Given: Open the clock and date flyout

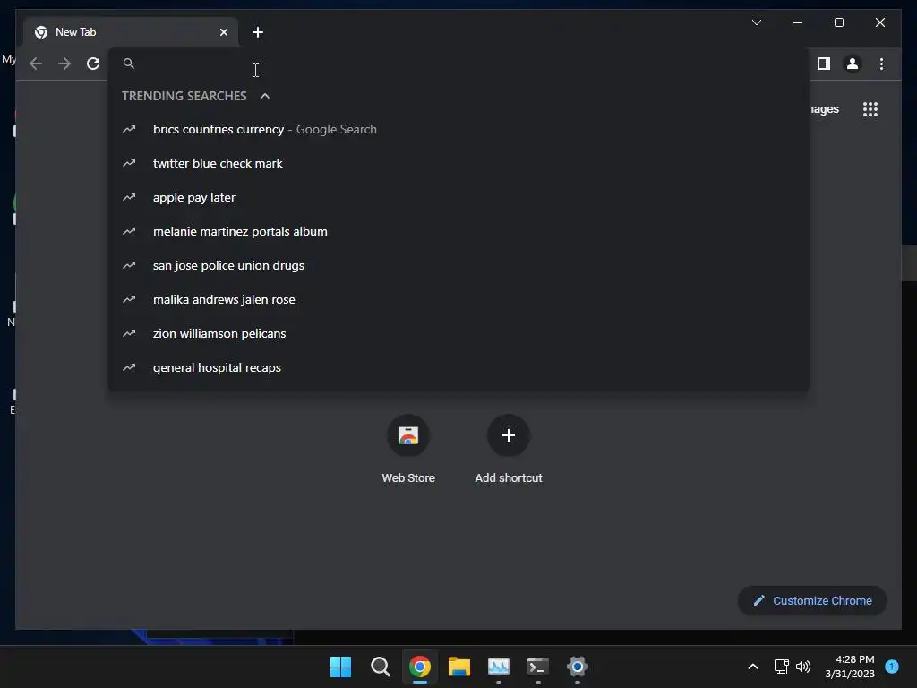Looking at the screenshot, I should pos(850,666).
